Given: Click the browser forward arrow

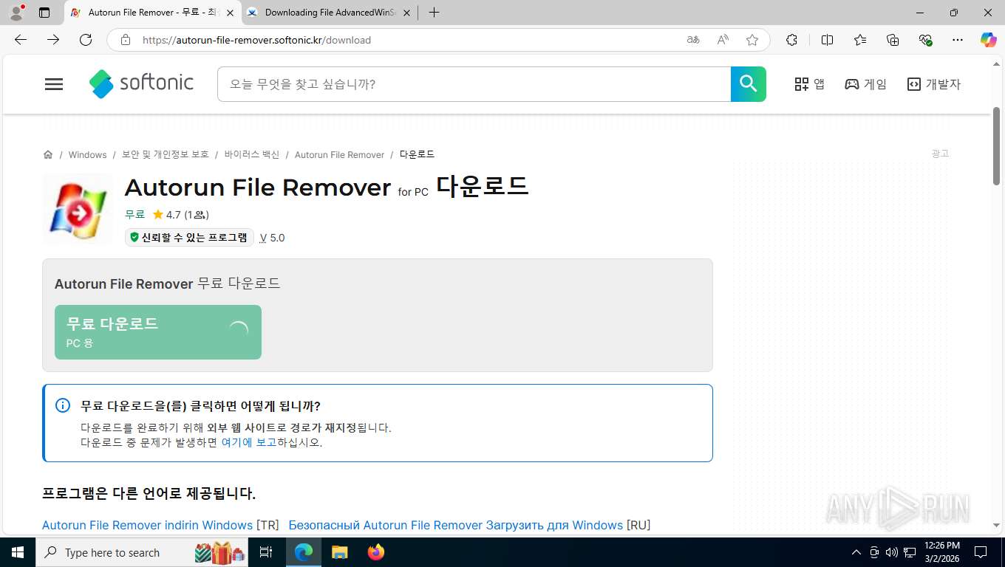Looking at the screenshot, I should pyautogui.click(x=53, y=40).
